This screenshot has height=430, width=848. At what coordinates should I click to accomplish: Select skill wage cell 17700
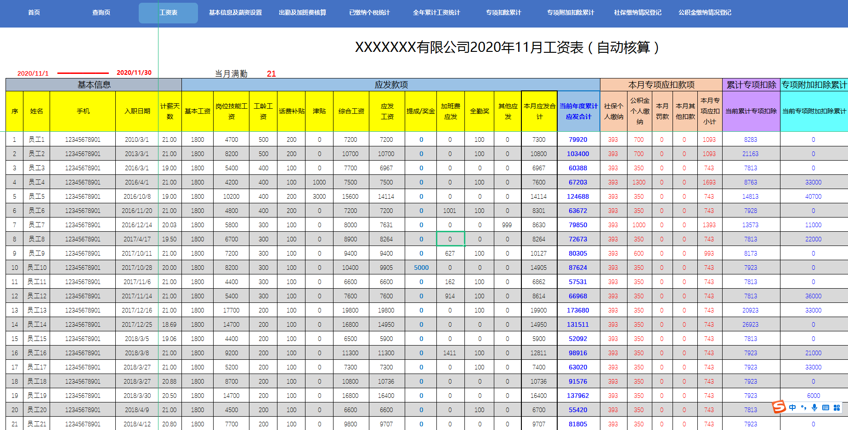pyautogui.click(x=232, y=310)
